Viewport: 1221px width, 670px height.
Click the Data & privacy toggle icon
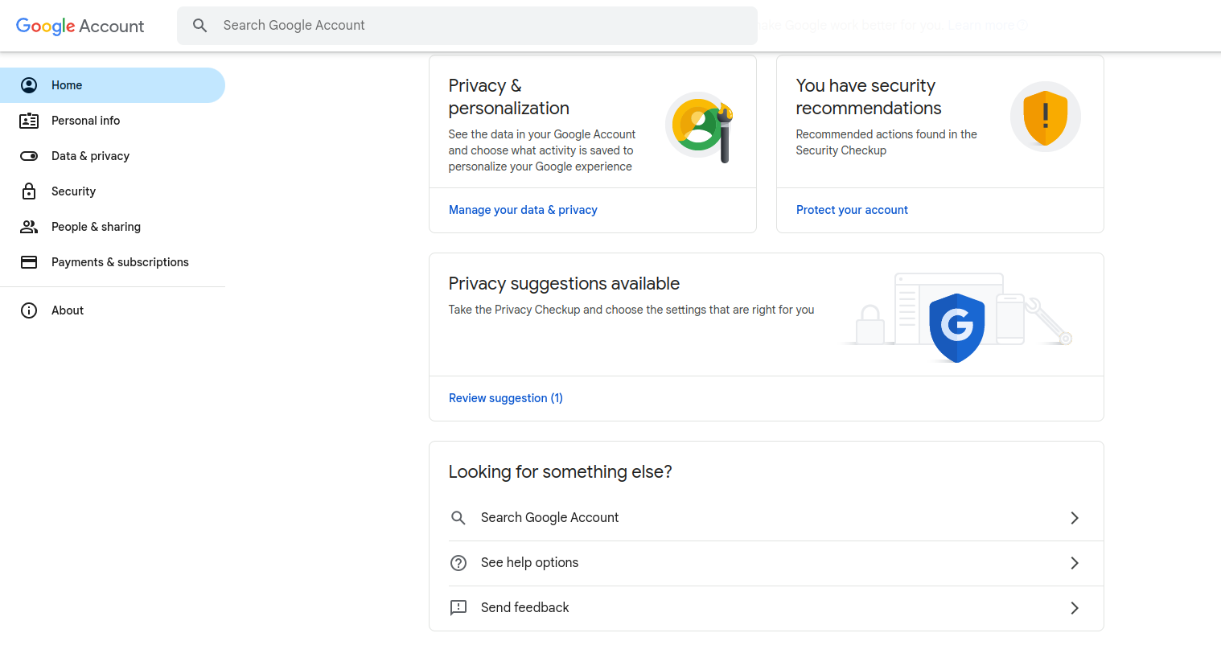click(29, 156)
